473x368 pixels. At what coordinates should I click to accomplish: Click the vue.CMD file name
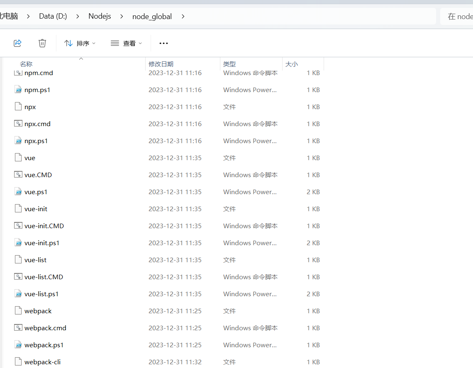click(38, 175)
